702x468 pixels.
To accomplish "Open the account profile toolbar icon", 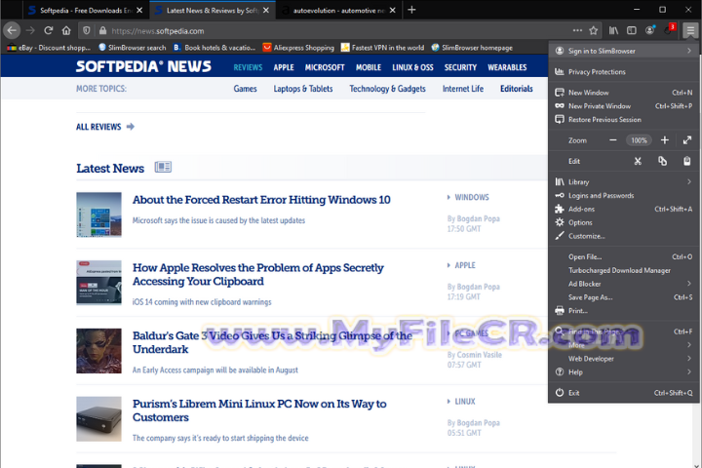I will click(x=649, y=31).
